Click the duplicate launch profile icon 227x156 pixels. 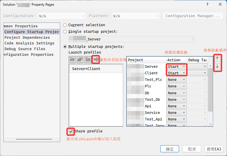(x=80, y=59)
